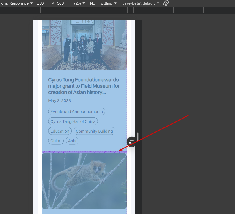Click the Events and Announcements tag
The image size is (235, 214).
click(76, 112)
